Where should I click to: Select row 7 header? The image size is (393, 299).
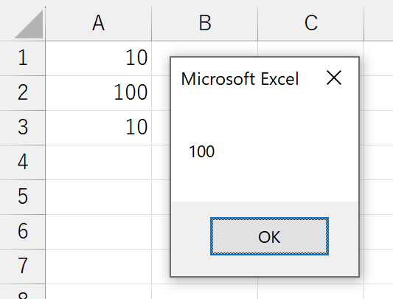click(23, 267)
